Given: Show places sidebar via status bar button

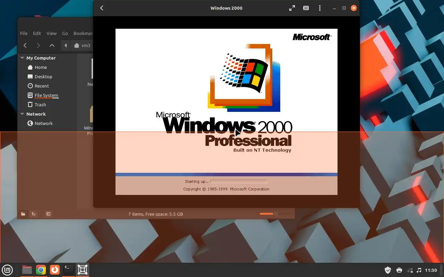Looking at the screenshot, I should (23, 214).
